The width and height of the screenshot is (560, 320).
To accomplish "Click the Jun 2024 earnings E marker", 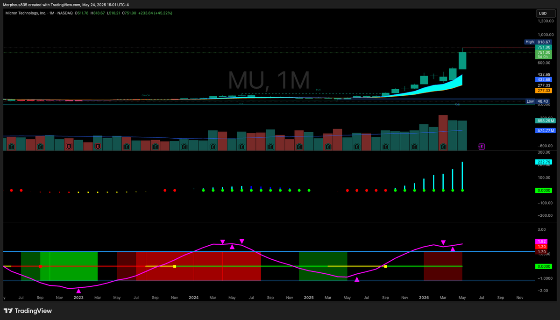I will 242,146.
